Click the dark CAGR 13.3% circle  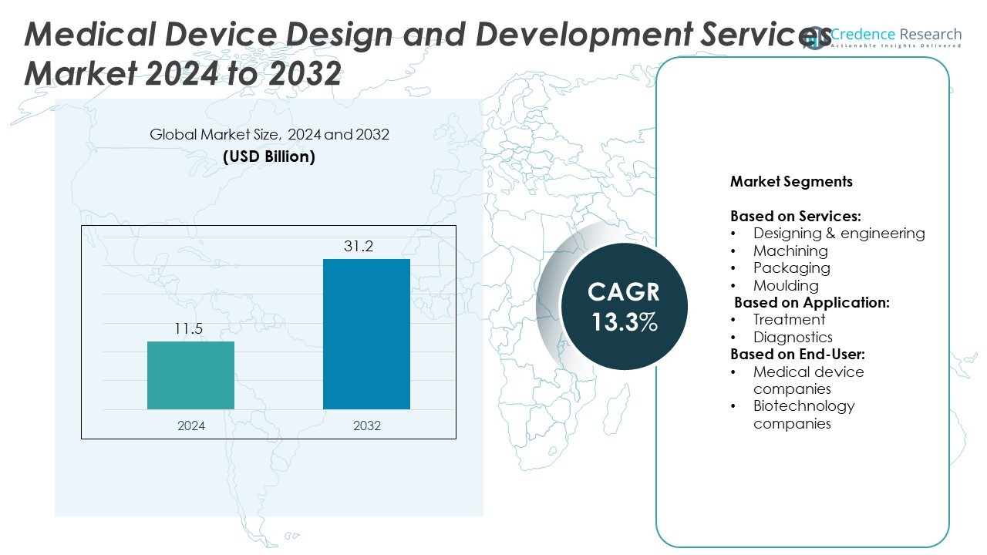pyautogui.click(x=624, y=306)
